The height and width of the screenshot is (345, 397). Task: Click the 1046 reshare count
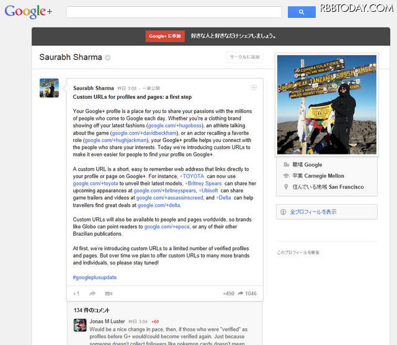[248, 293]
